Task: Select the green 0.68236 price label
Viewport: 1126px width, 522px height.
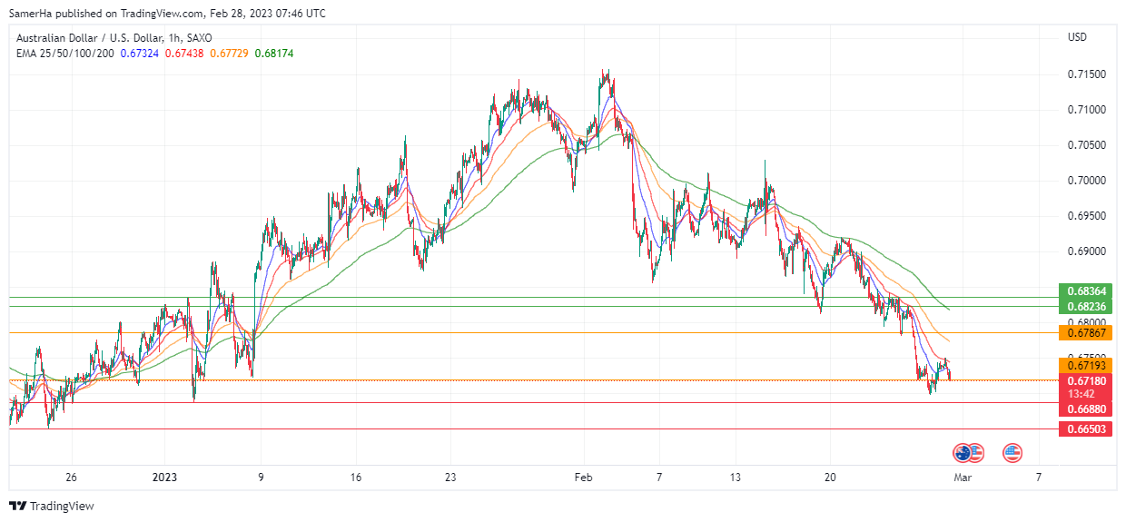Action: click(1085, 307)
